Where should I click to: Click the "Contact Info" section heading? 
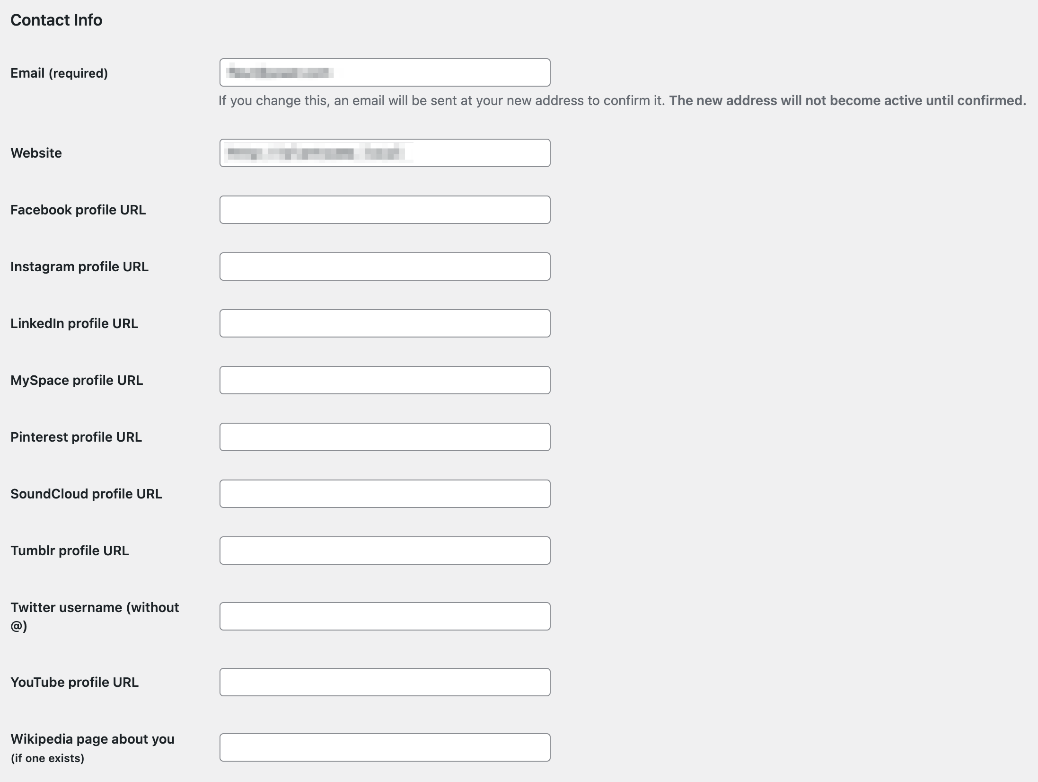pyautogui.click(x=56, y=20)
